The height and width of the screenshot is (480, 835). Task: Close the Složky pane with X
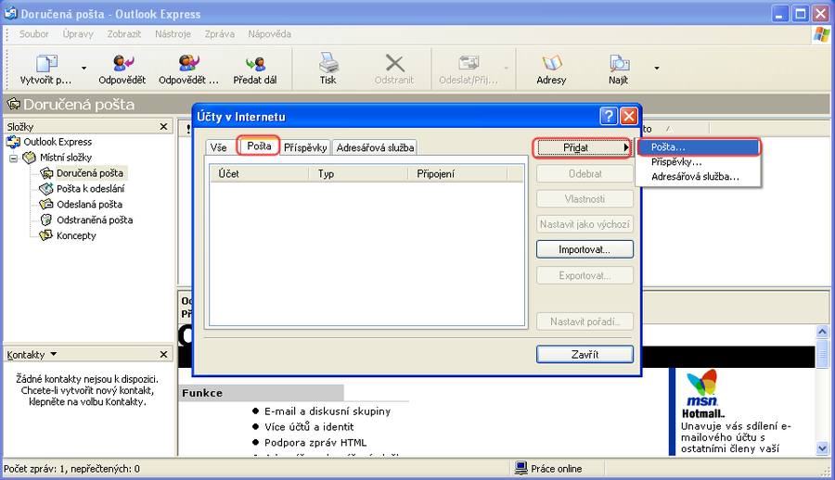(x=164, y=126)
